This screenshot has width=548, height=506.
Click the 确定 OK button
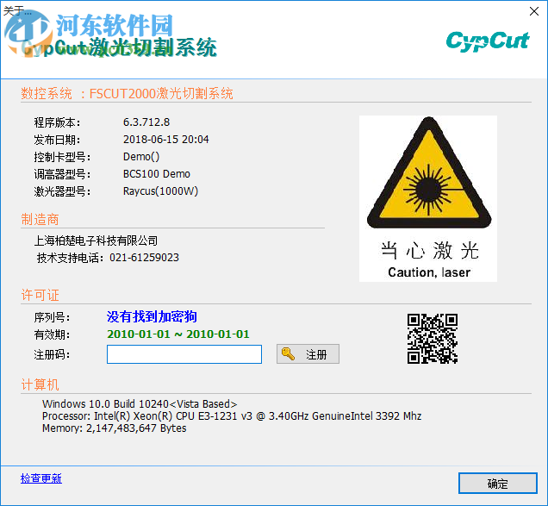[498, 484]
